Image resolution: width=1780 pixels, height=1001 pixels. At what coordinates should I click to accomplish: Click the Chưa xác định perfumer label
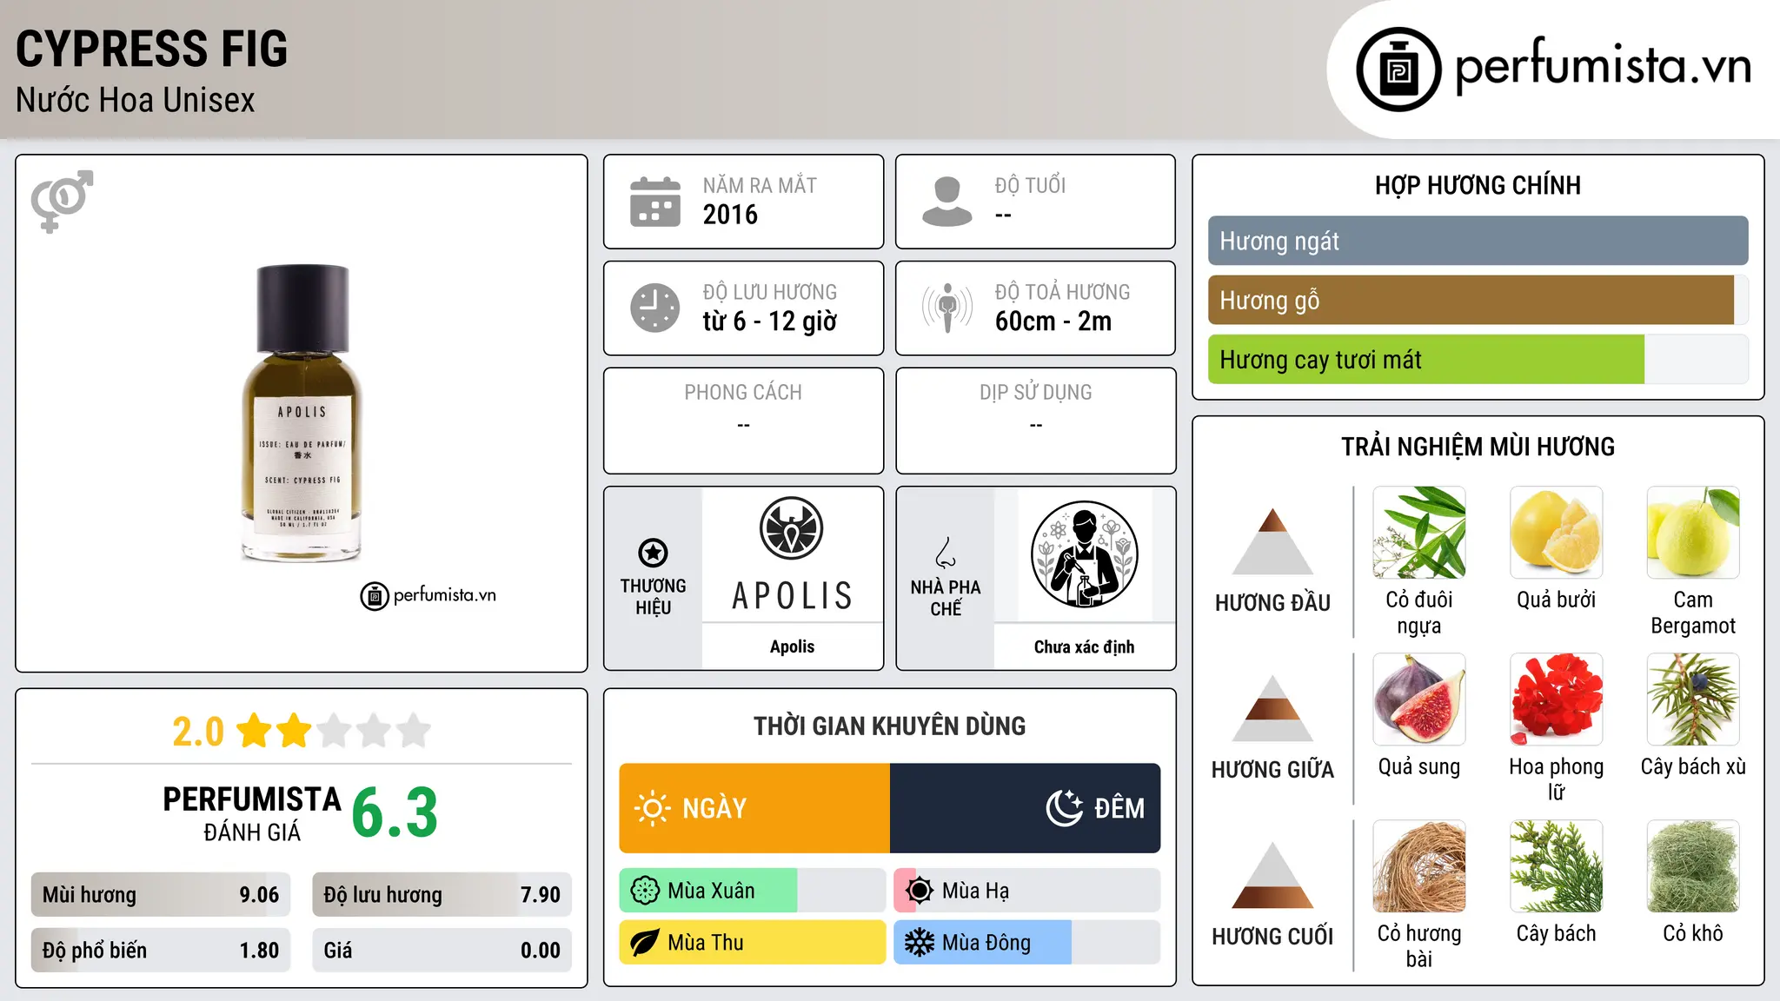point(1084,646)
